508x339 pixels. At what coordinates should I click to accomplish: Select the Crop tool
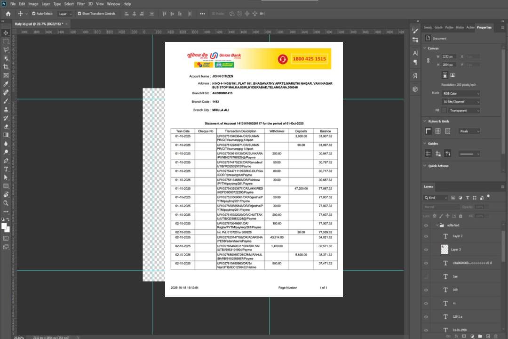tap(6, 67)
